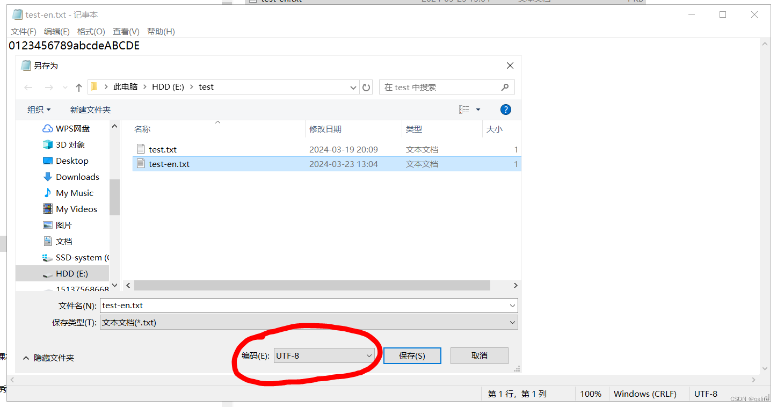This screenshot has height=407, width=777.
Task: Open the 格式(O) menu
Action: coord(91,32)
